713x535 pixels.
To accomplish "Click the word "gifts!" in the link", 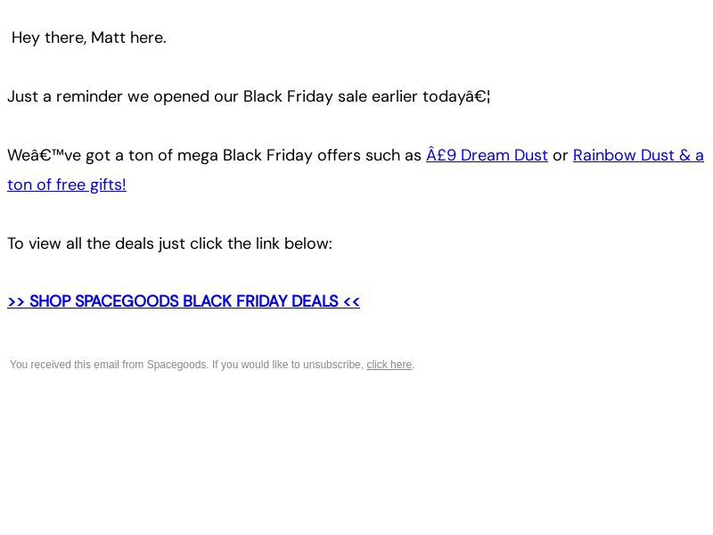I will click(x=108, y=185).
